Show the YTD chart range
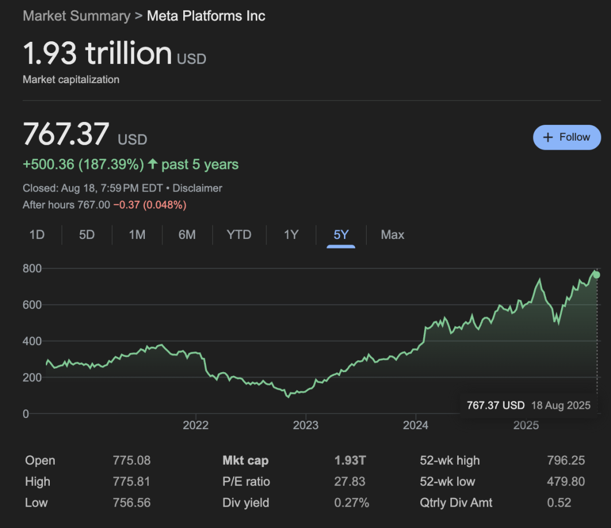The image size is (611, 528). (239, 235)
